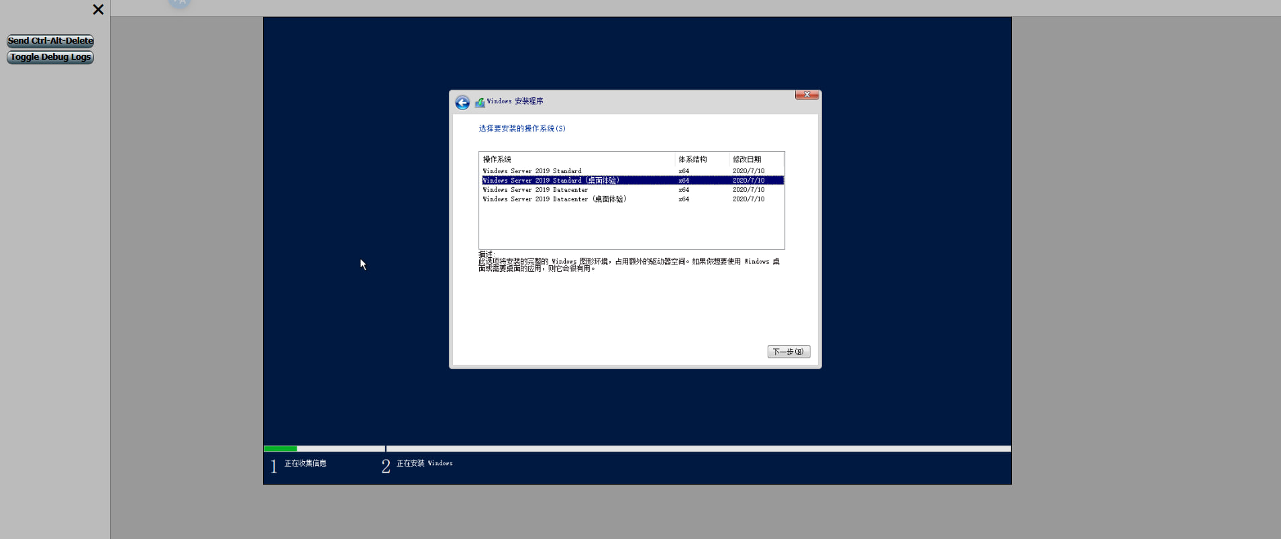Close the remote console with the X icon
The height and width of the screenshot is (539, 1281).
point(98,9)
